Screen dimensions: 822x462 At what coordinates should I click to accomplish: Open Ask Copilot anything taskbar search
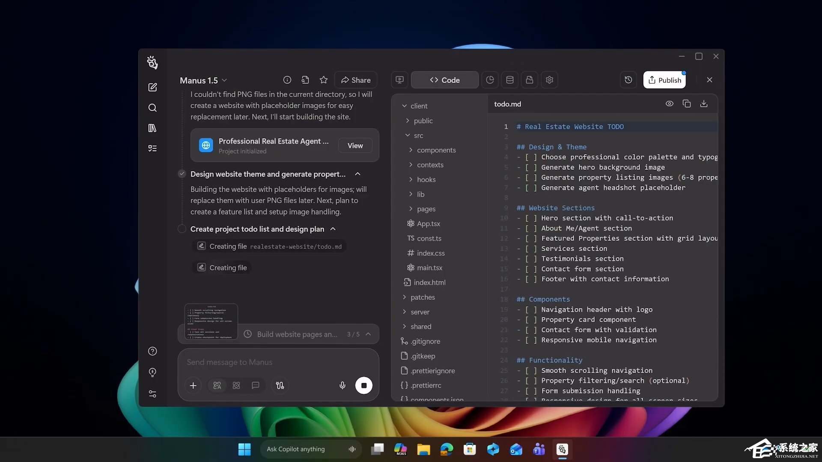pos(311,449)
